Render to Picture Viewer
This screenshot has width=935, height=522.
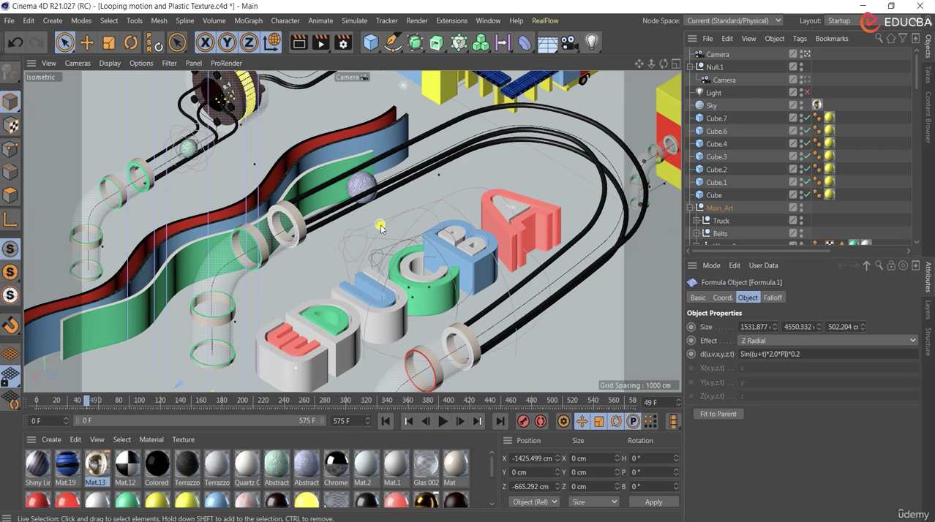coord(320,42)
